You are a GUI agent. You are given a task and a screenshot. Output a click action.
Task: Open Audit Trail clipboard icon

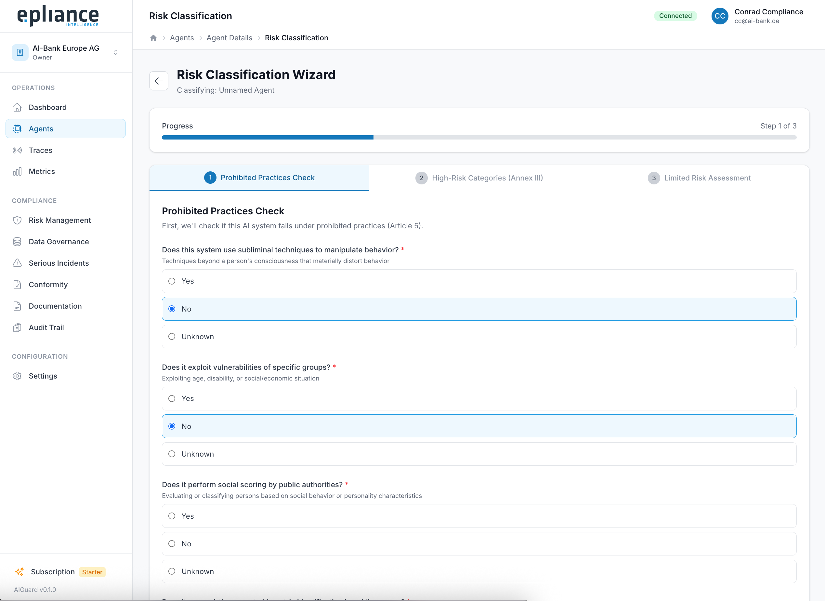pyautogui.click(x=17, y=327)
